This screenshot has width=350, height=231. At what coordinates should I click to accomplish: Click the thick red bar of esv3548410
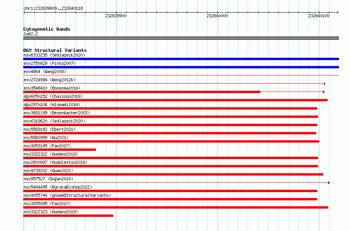tap(142, 92)
